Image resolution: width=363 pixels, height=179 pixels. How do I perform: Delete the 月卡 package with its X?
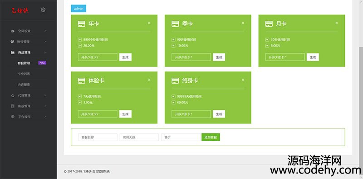coord(336,23)
